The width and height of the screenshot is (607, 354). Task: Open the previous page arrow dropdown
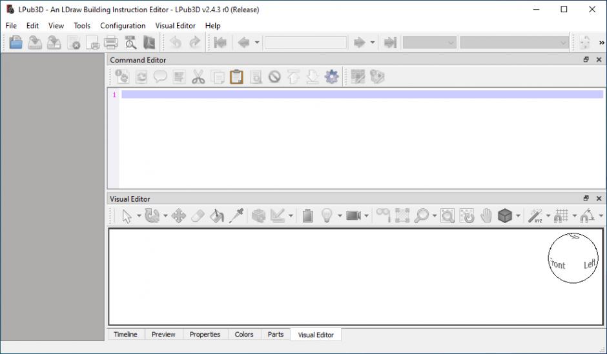tap(256, 42)
